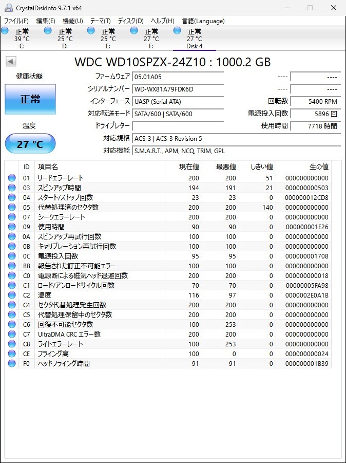Click the status orb for 0A スピンアップ再試行回数

point(12,236)
